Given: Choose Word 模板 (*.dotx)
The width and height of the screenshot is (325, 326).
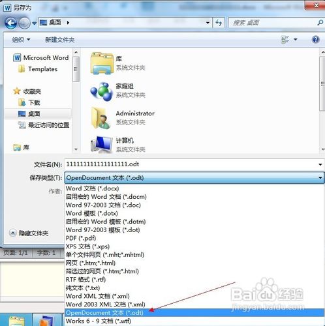Looking at the screenshot, I should pyautogui.click(x=194, y=213).
